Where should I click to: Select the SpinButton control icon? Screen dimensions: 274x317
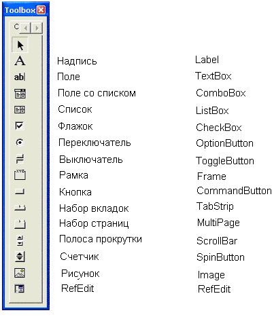point(20,257)
